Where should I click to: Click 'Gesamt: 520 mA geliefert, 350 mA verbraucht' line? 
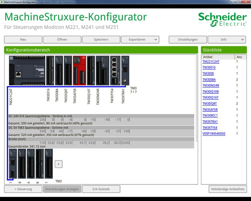pyautogui.click(x=51, y=135)
